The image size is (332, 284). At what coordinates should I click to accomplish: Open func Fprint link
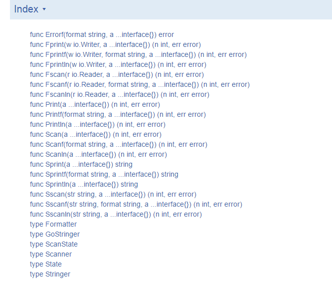[x=115, y=44]
